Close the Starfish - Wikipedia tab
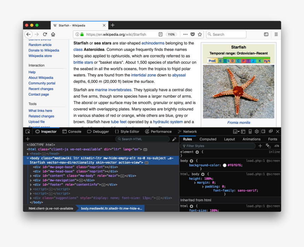 tap(104, 25)
